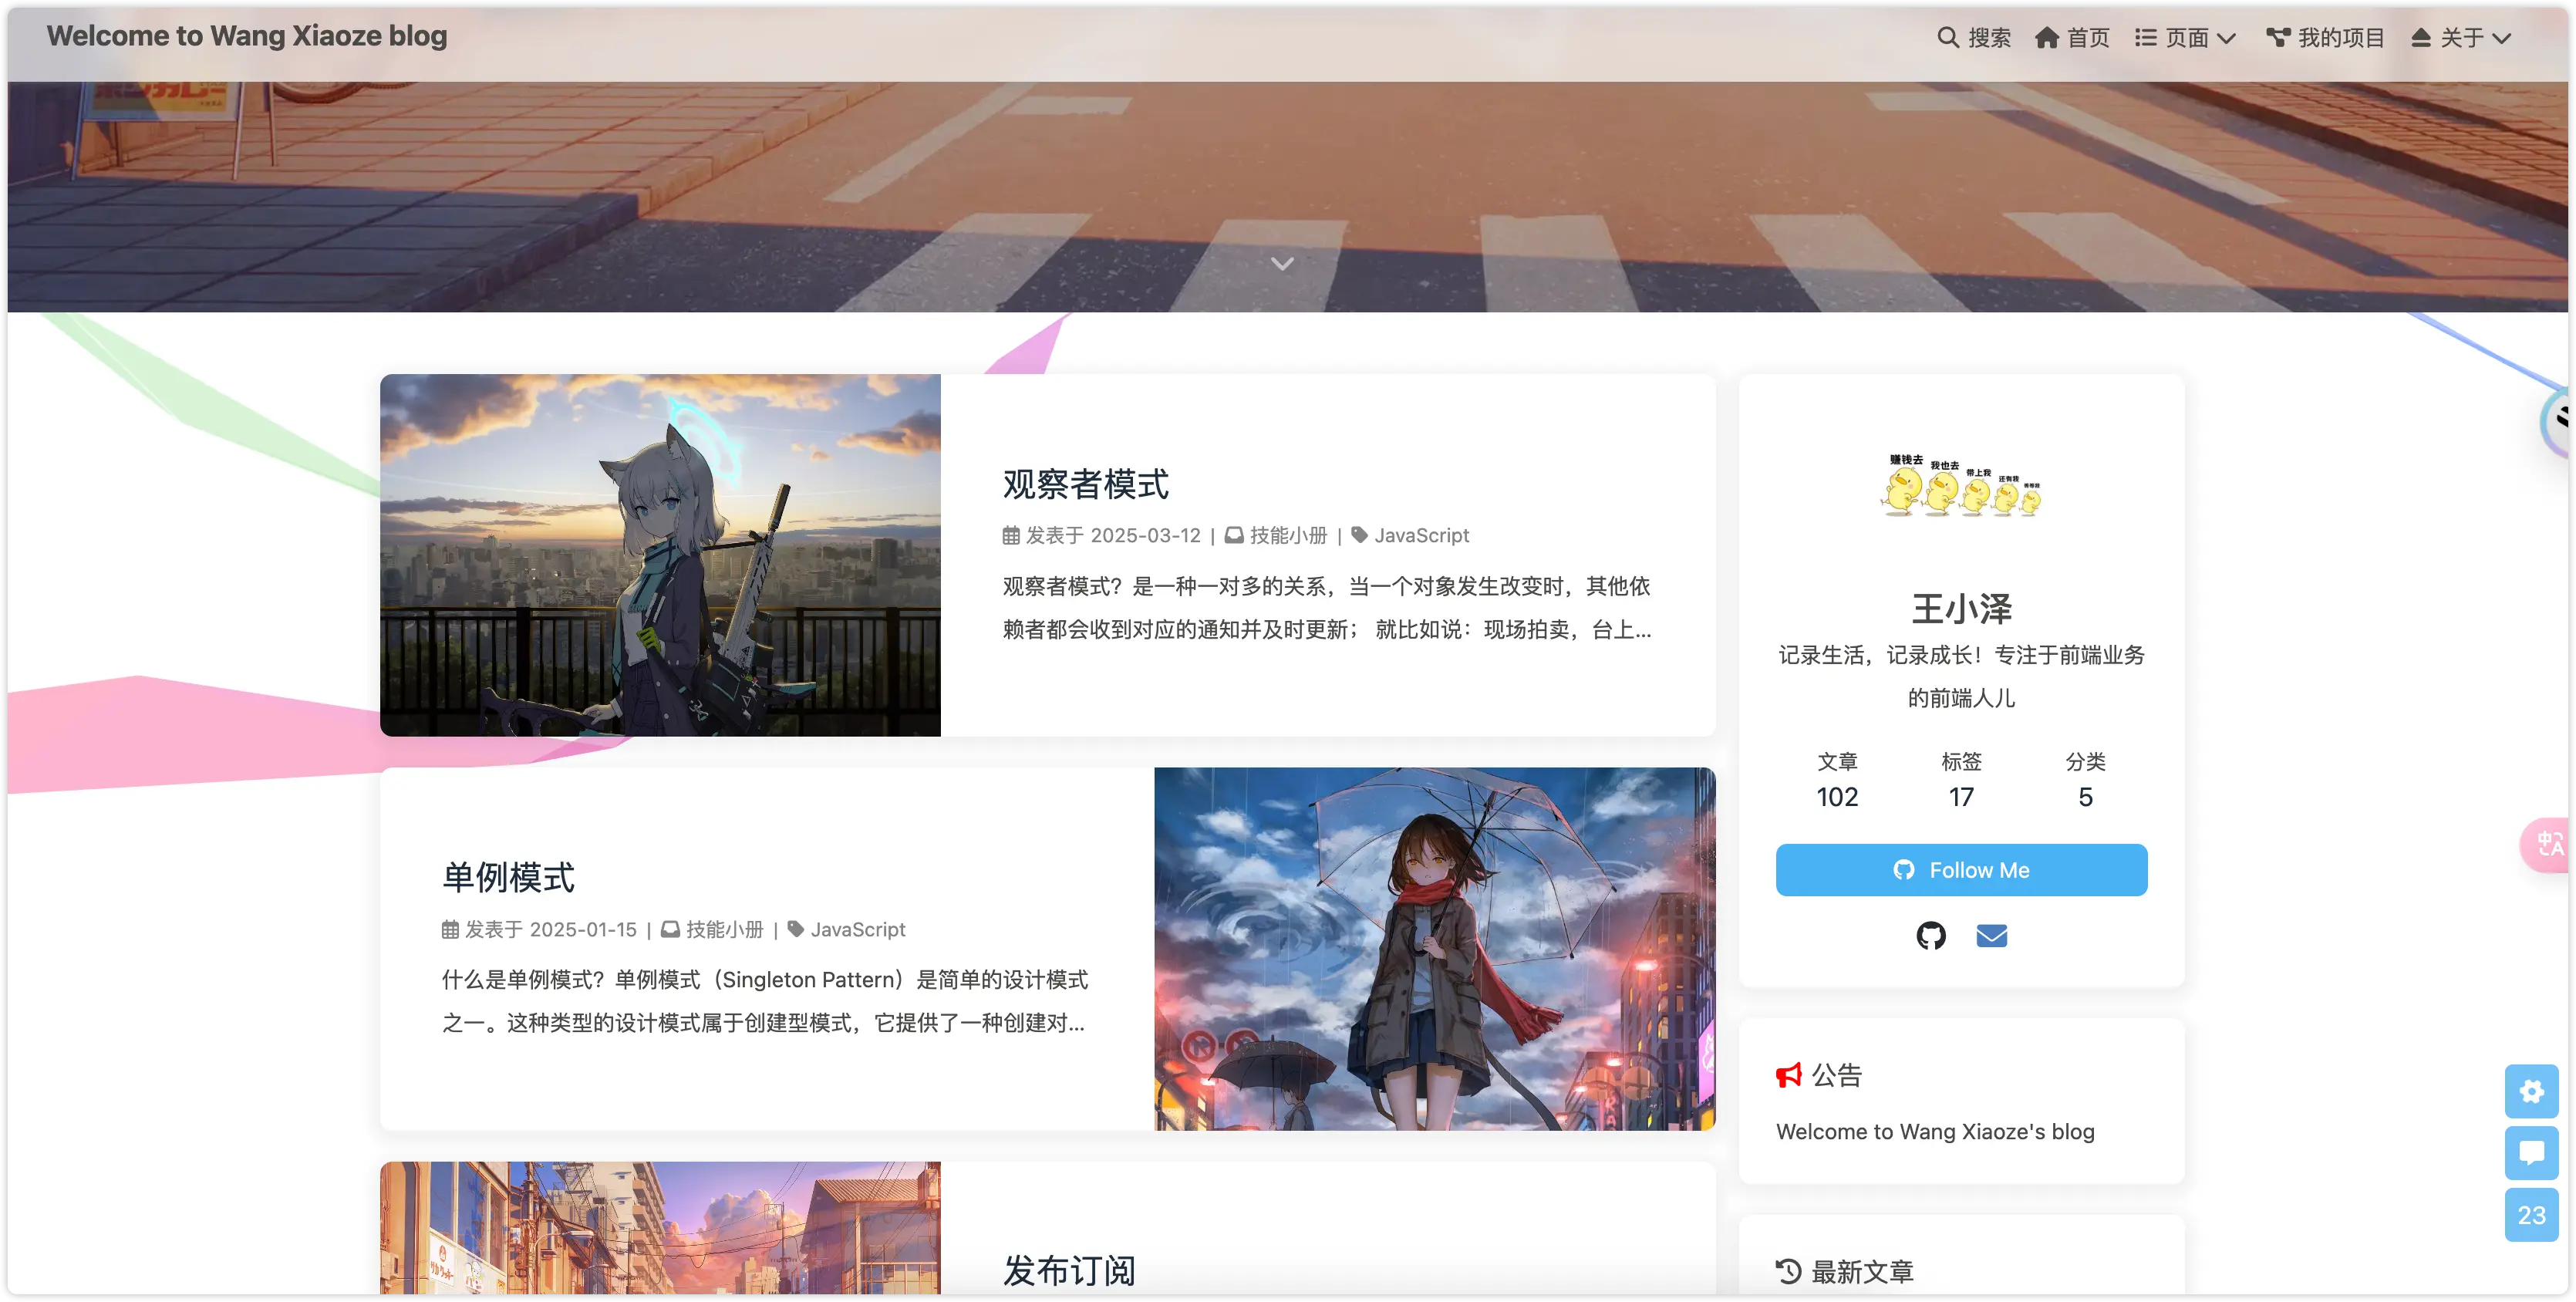Open the 观察者模式 cover image

click(660, 555)
